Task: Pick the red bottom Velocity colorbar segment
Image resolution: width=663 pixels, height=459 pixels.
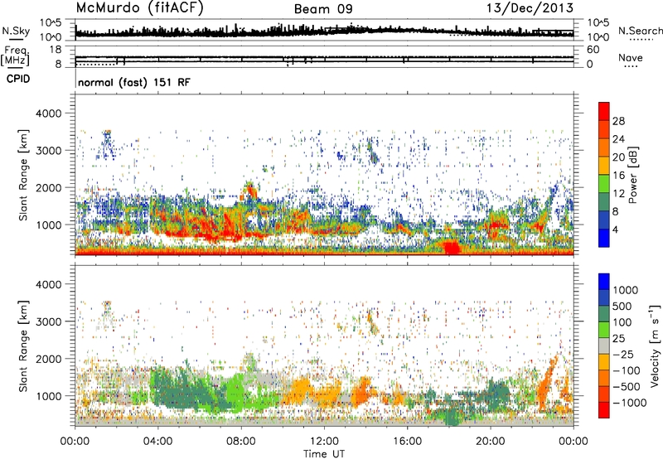Action: pos(604,410)
